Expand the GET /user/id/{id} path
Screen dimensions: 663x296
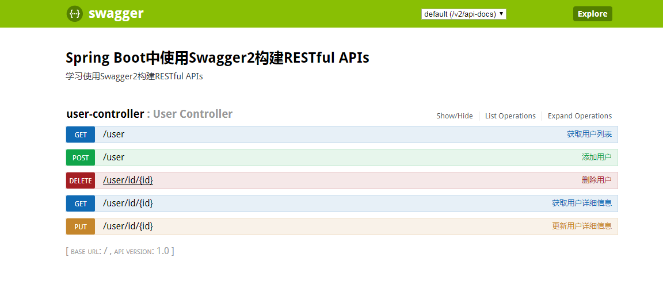(128, 203)
